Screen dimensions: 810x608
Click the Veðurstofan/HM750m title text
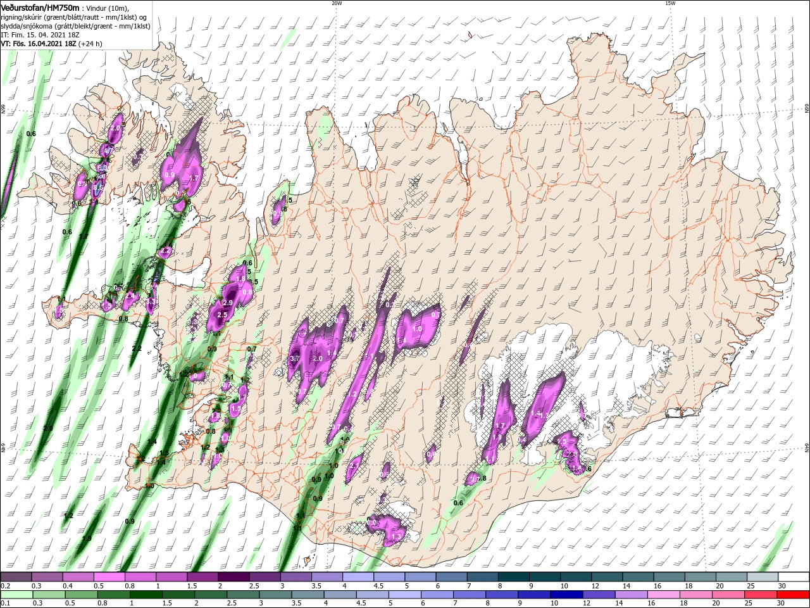[x=40, y=7]
